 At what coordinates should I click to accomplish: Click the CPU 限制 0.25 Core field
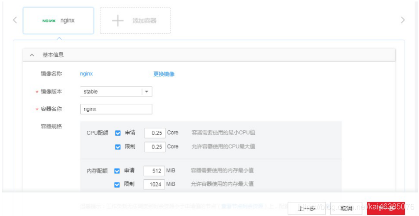click(155, 147)
